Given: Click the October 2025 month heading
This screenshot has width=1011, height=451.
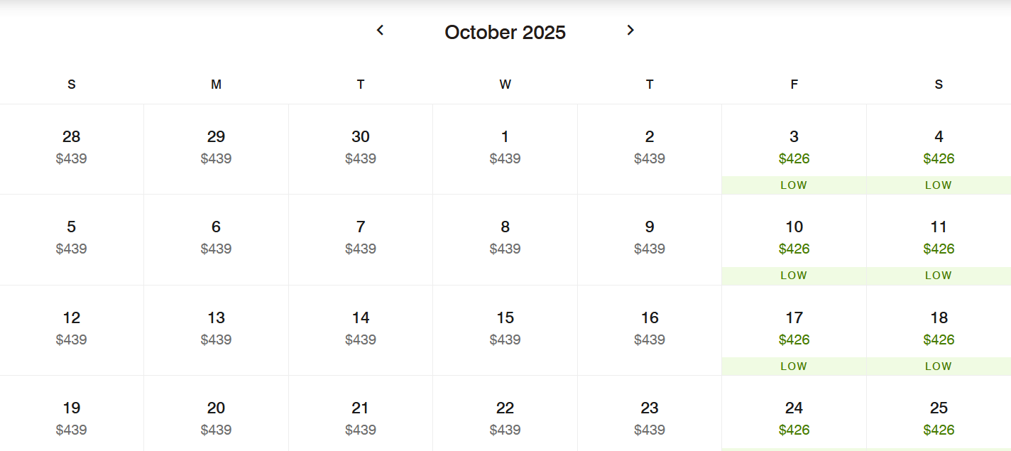Looking at the screenshot, I should (x=505, y=32).
